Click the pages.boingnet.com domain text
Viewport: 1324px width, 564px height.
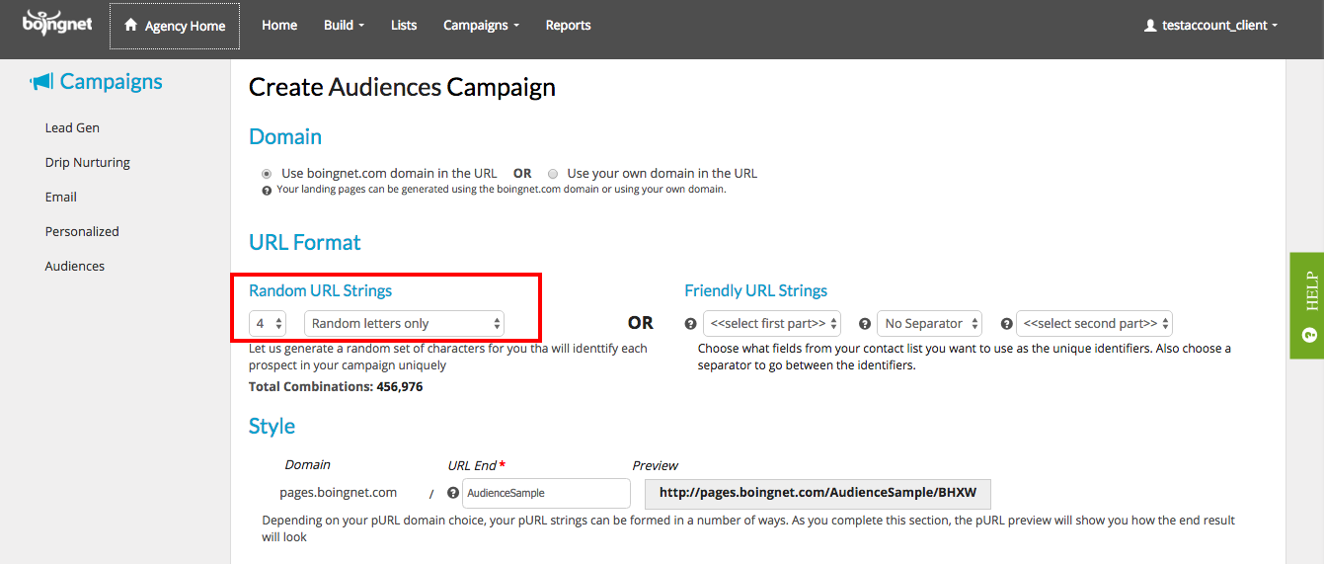pyautogui.click(x=339, y=492)
